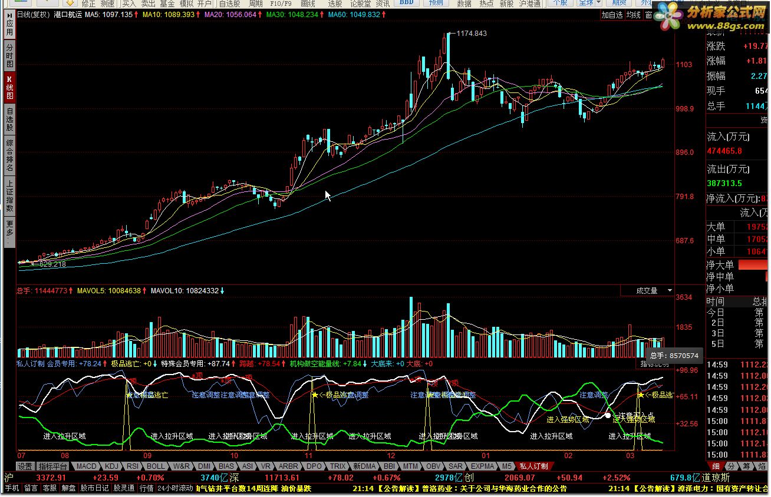The width and height of the screenshot is (771, 497).
Task: Switch indicator to KDJ
Action: pyautogui.click(x=111, y=466)
